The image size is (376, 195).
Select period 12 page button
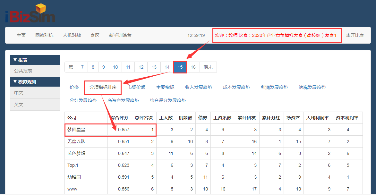[x=141, y=67]
